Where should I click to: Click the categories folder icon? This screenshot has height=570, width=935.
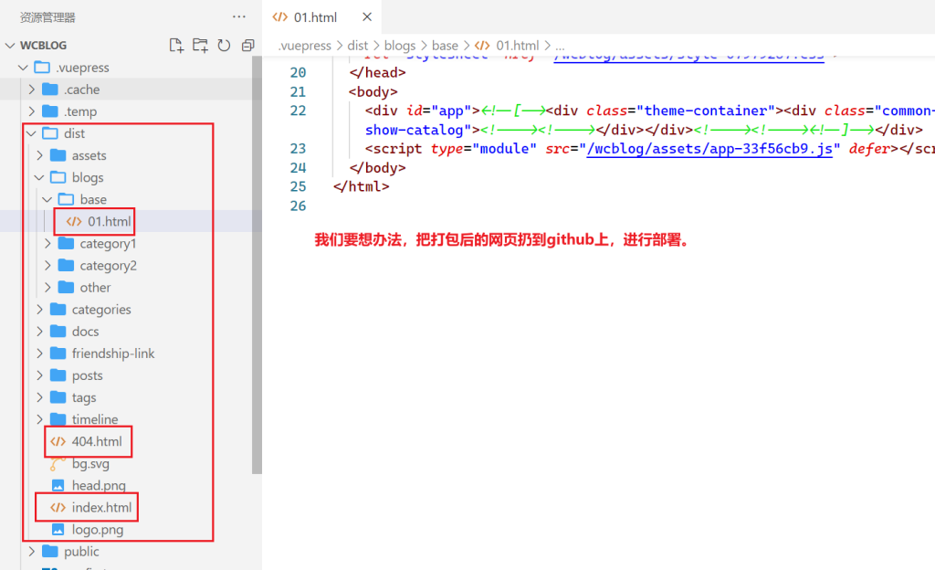58,310
